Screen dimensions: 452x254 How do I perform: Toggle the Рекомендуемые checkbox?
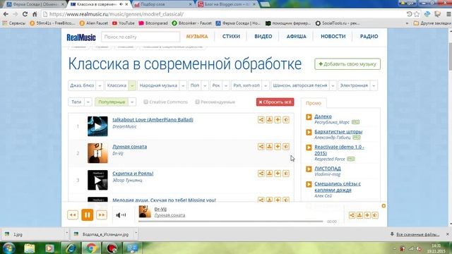click(x=198, y=102)
